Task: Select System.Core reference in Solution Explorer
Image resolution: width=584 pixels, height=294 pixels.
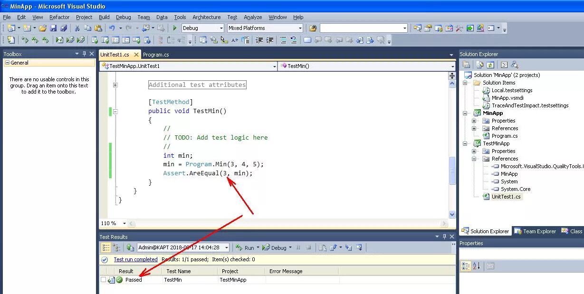Action: [516, 189]
